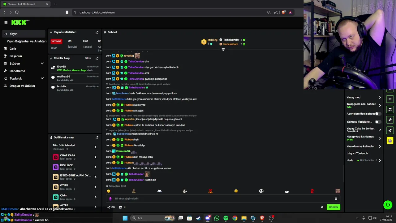Pop out the Etkinlik Akışı panel

97,58
